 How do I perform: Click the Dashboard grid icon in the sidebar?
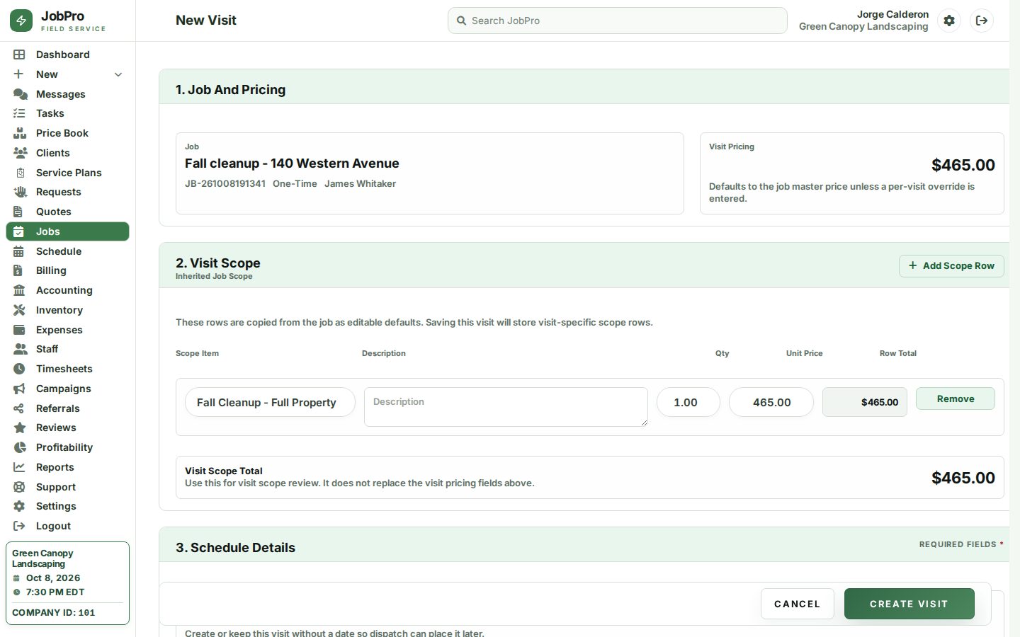pyautogui.click(x=19, y=54)
